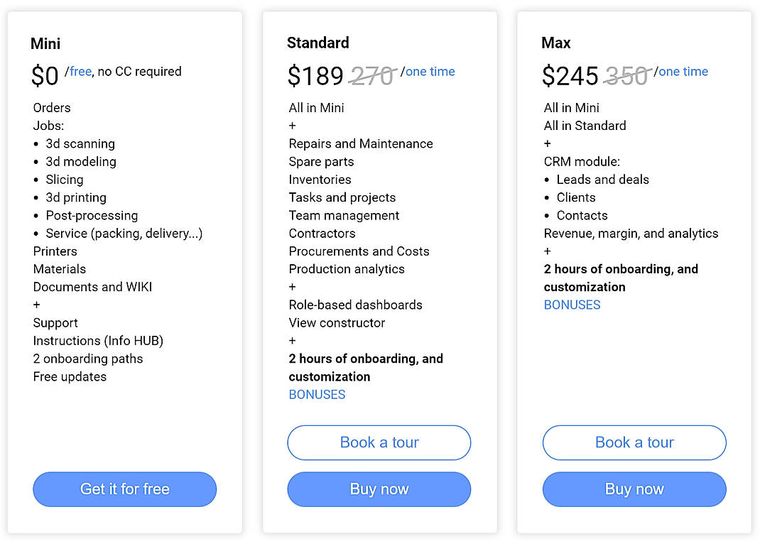Open the BONUSES link in the Max plan

click(572, 305)
